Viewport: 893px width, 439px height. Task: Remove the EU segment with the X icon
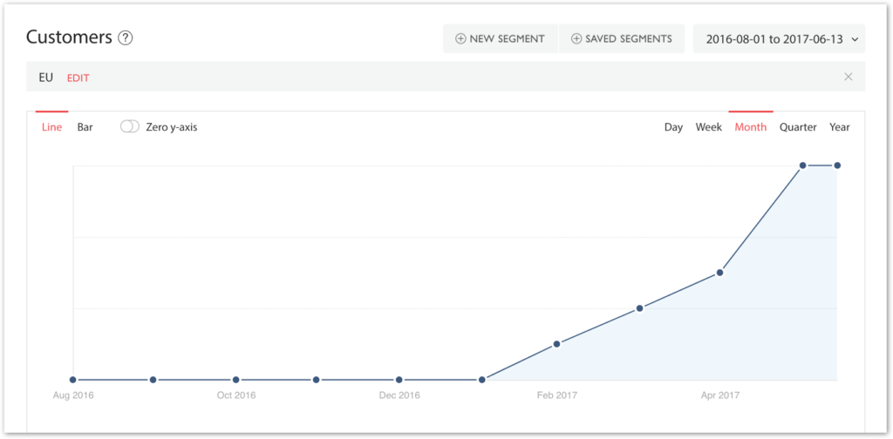(x=848, y=77)
